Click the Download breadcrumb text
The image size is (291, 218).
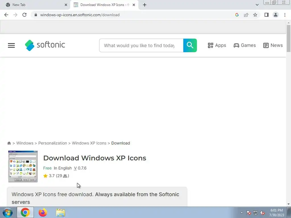tap(120, 143)
